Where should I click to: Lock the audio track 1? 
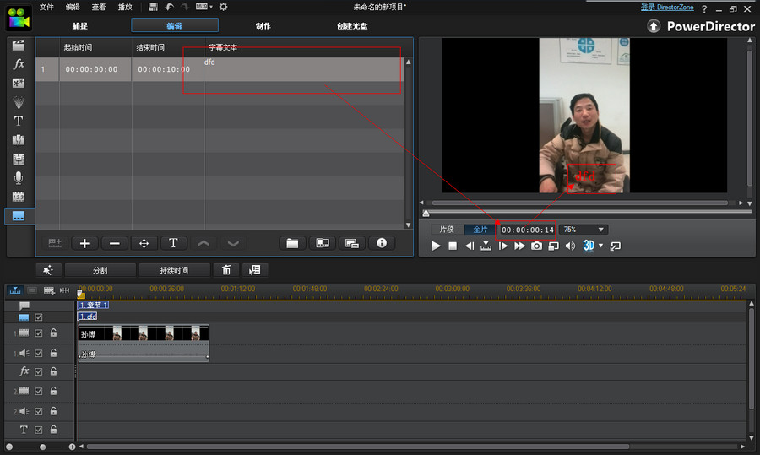coord(53,354)
